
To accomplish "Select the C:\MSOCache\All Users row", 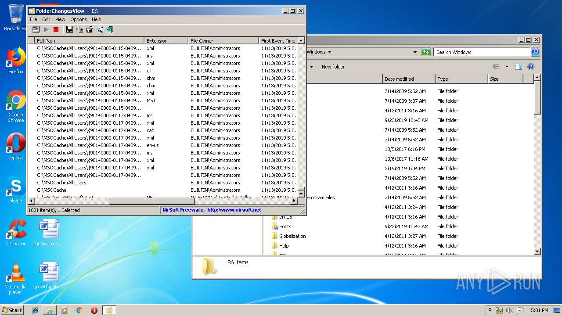I will pos(163,183).
